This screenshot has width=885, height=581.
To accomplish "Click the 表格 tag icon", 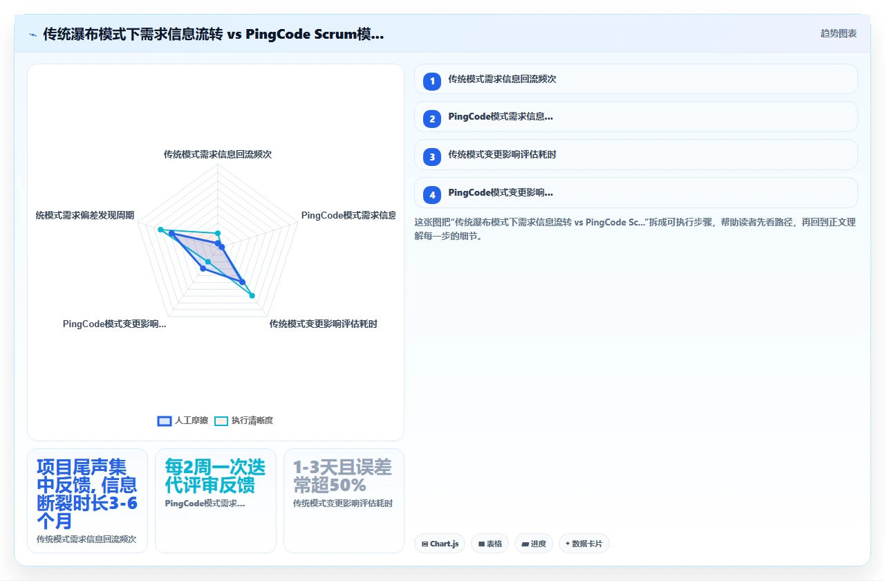I will click(x=481, y=544).
